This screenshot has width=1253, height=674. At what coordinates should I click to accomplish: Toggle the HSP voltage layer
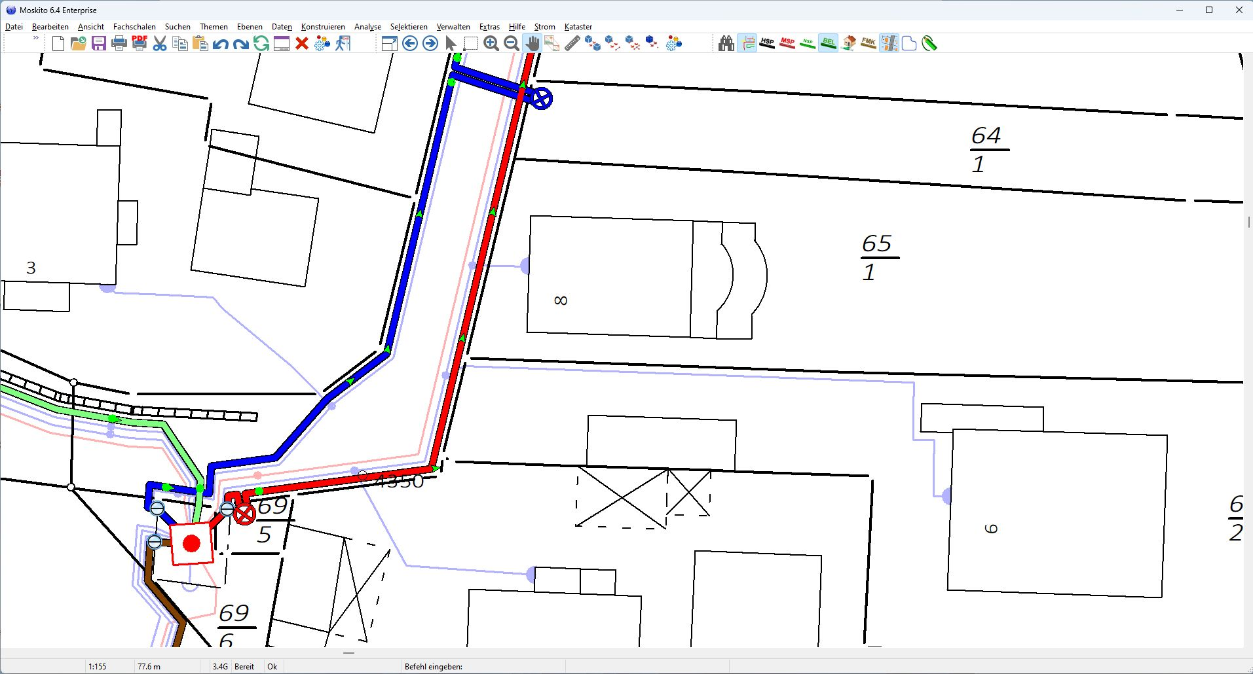pyautogui.click(x=767, y=43)
